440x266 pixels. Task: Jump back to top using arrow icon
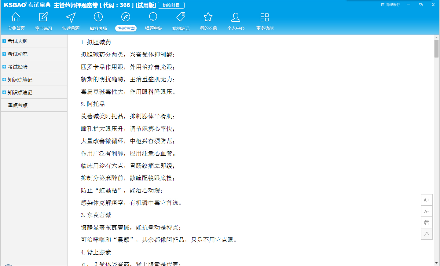427,234
